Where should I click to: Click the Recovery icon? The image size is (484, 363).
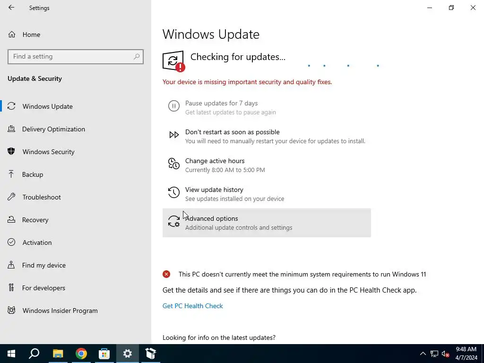11,219
